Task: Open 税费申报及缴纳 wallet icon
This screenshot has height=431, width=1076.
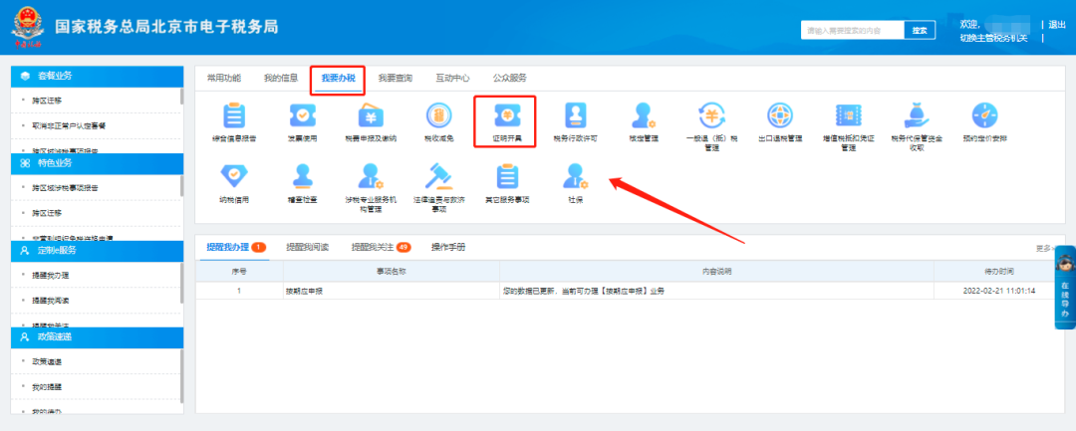Action: (x=371, y=115)
